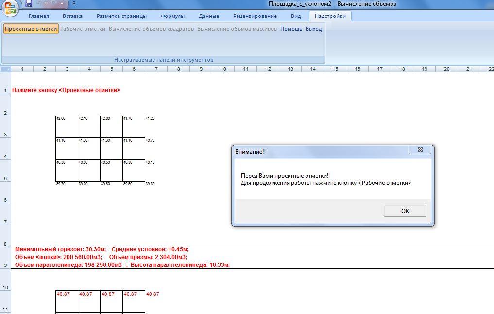The height and width of the screenshot is (314, 494).
Task: Click the cell with value 41.70
Action: [x=134, y=127]
